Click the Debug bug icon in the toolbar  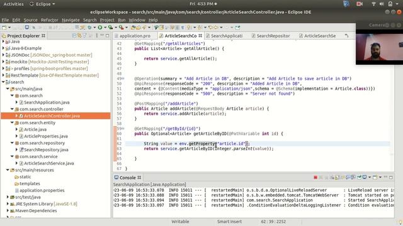click(x=89, y=28)
